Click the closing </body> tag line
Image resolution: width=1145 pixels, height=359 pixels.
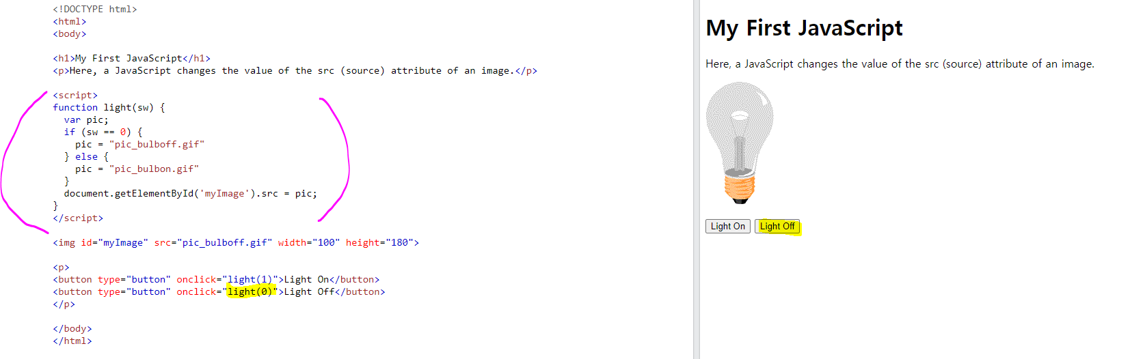click(x=72, y=328)
